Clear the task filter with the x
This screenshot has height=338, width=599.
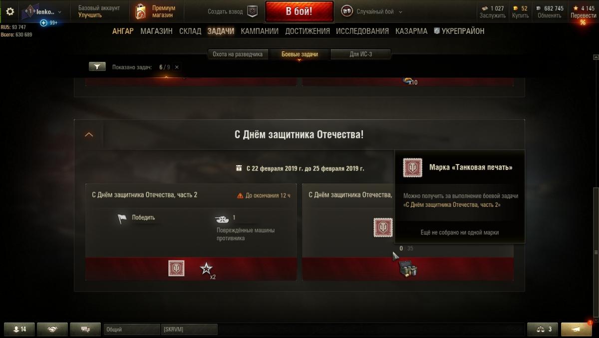[x=177, y=67]
